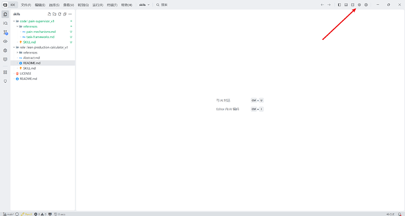Collapse all folders in the explorer
This screenshot has height=216, width=405.
[65, 14]
